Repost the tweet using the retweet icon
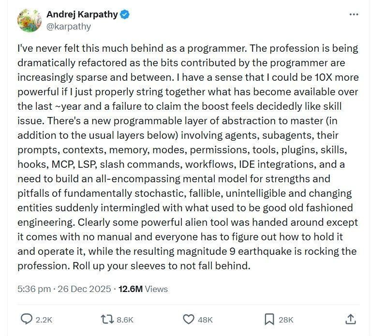The width and height of the screenshot is (386, 336). tap(107, 319)
